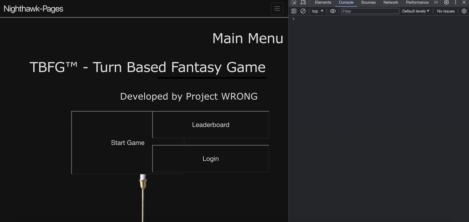Open the Leaderboard

click(x=211, y=125)
